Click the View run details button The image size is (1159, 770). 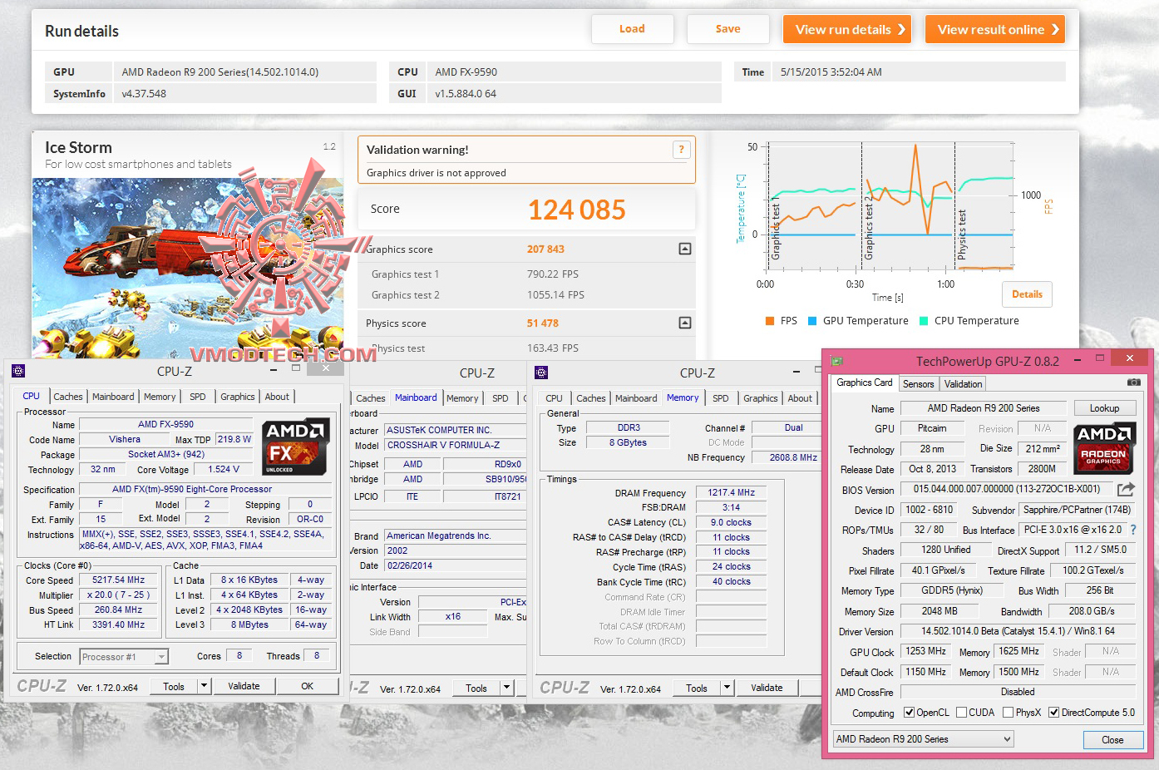[x=847, y=29]
